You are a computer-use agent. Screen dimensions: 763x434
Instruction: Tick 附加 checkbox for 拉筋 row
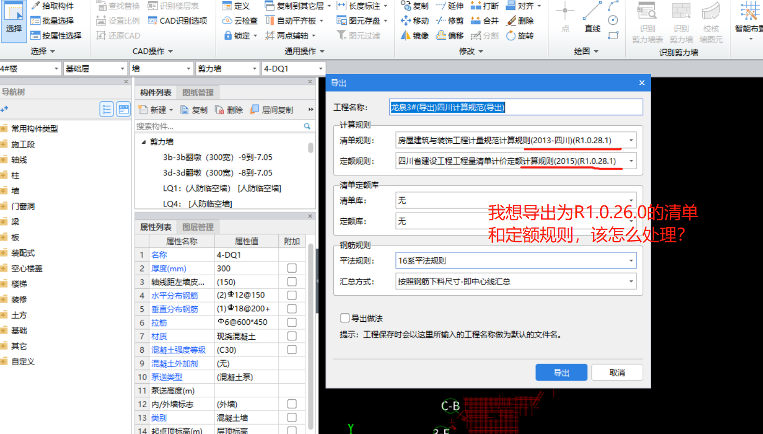point(292,322)
